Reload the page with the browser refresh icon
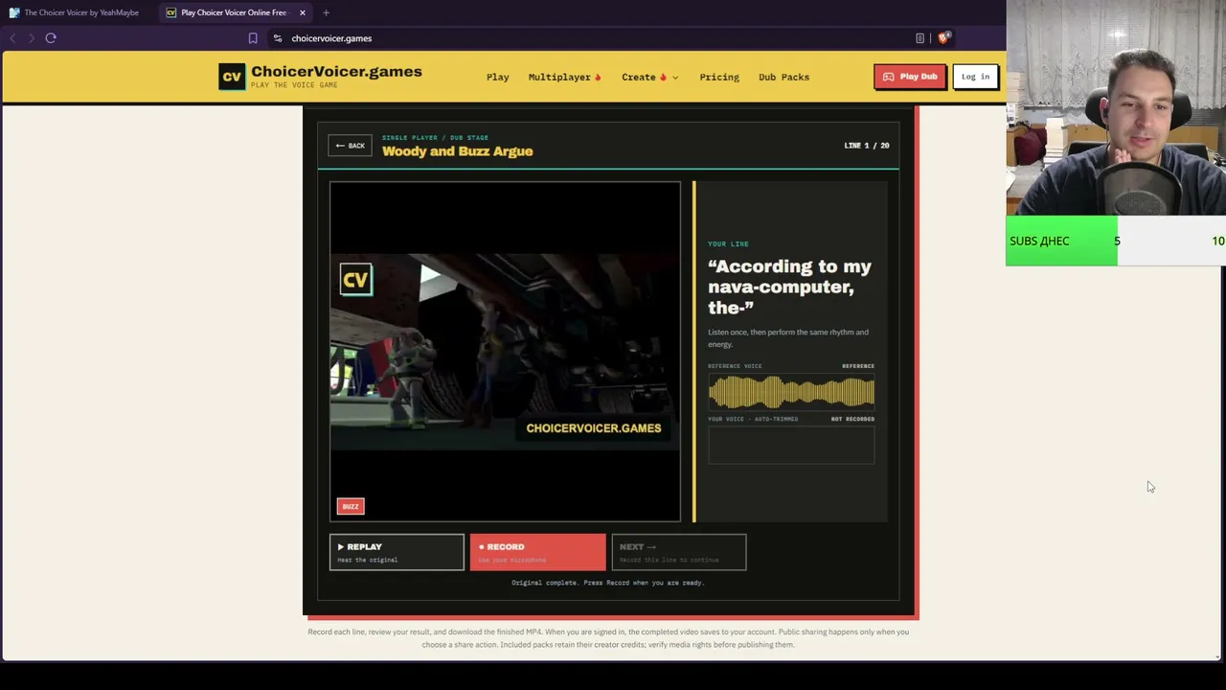Viewport: 1226px width, 690px height. (x=51, y=38)
